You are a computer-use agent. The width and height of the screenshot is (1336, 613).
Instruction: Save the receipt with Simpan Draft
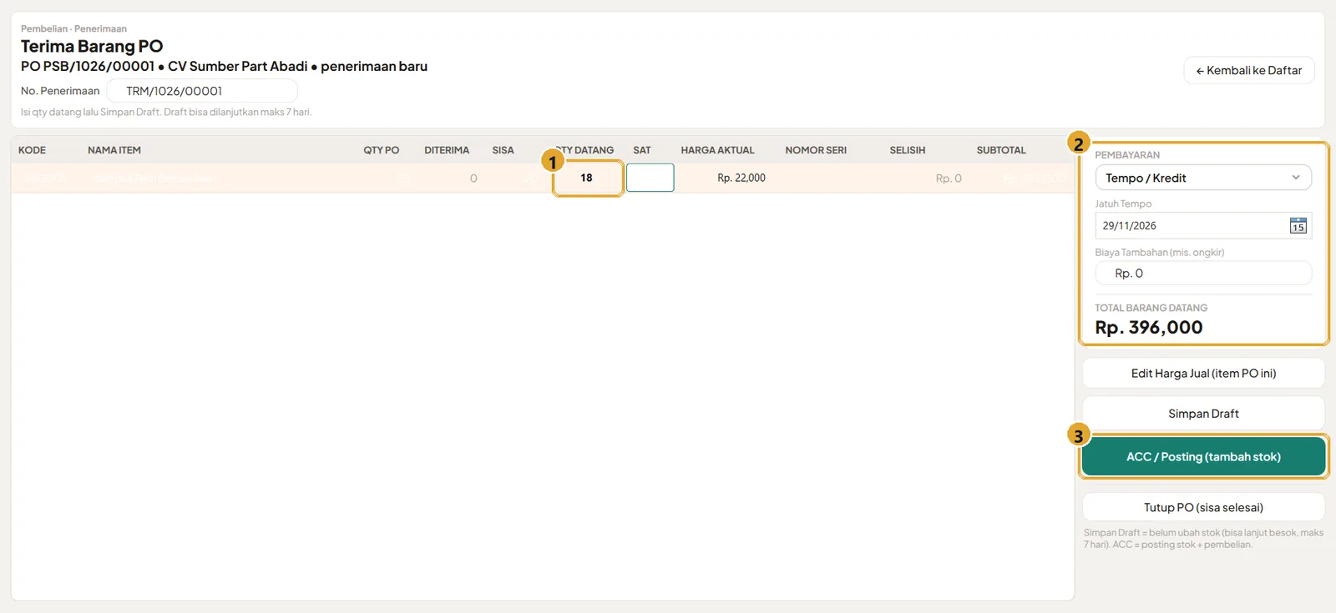pyautogui.click(x=1203, y=414)
